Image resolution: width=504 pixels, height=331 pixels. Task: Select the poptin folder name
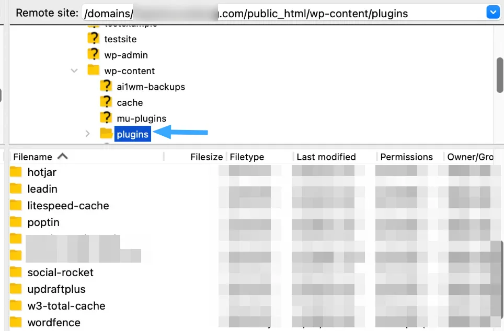43,222
